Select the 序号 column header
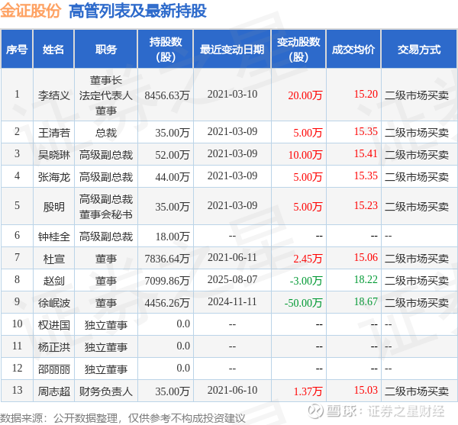Screen dimensions: 458x425 point(17,49)
